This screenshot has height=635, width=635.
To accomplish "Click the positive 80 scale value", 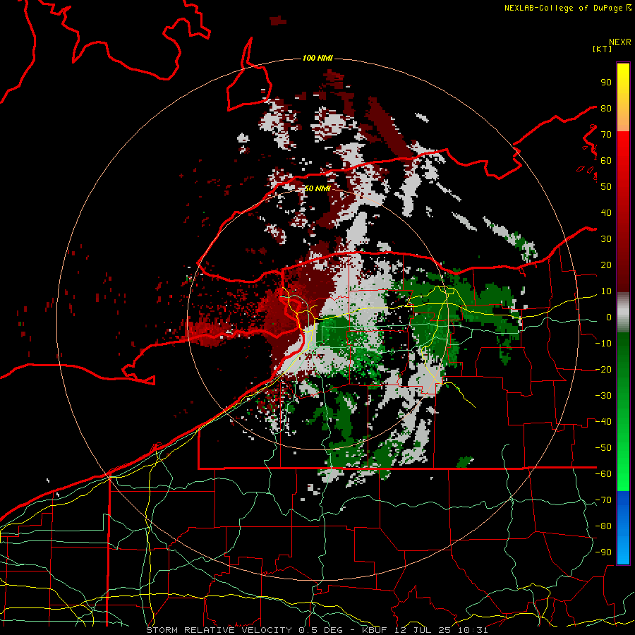I will coord(606,109).
